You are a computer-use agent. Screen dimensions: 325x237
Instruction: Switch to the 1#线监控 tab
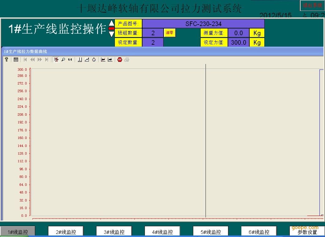click(x=18, y=231)
